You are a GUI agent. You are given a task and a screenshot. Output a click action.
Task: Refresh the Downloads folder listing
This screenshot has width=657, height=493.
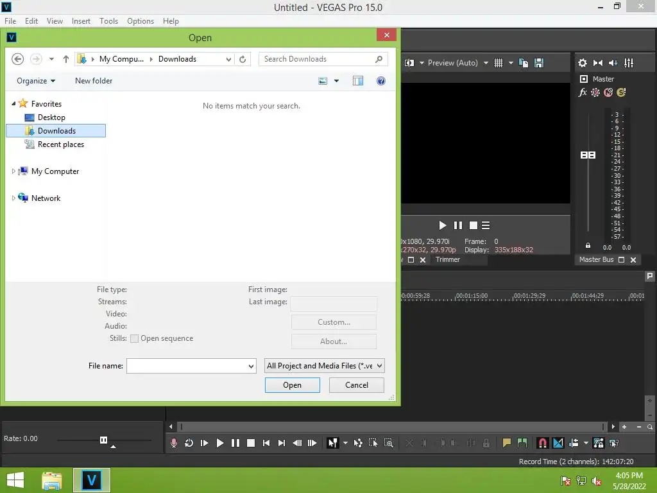pyautogui.click(x=243, y=59)
